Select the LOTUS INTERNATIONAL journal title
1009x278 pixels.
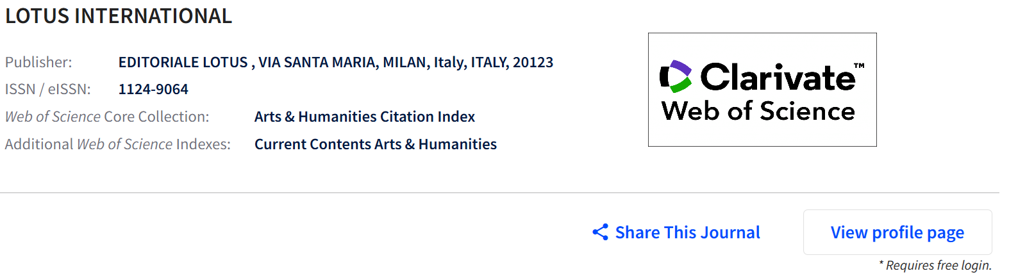[119, 16]
